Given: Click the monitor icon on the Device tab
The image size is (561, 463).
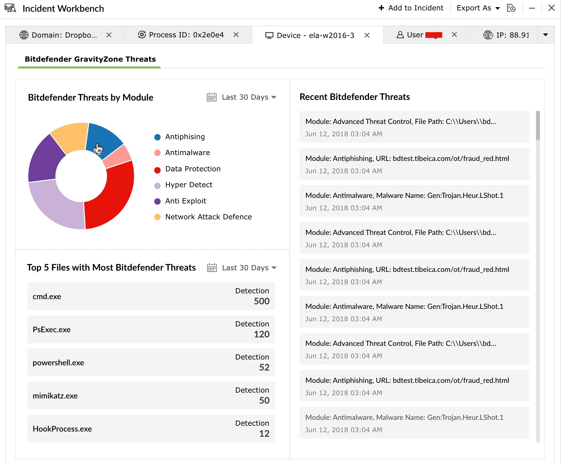Looking at the screenshot, I should pos(269,35).
